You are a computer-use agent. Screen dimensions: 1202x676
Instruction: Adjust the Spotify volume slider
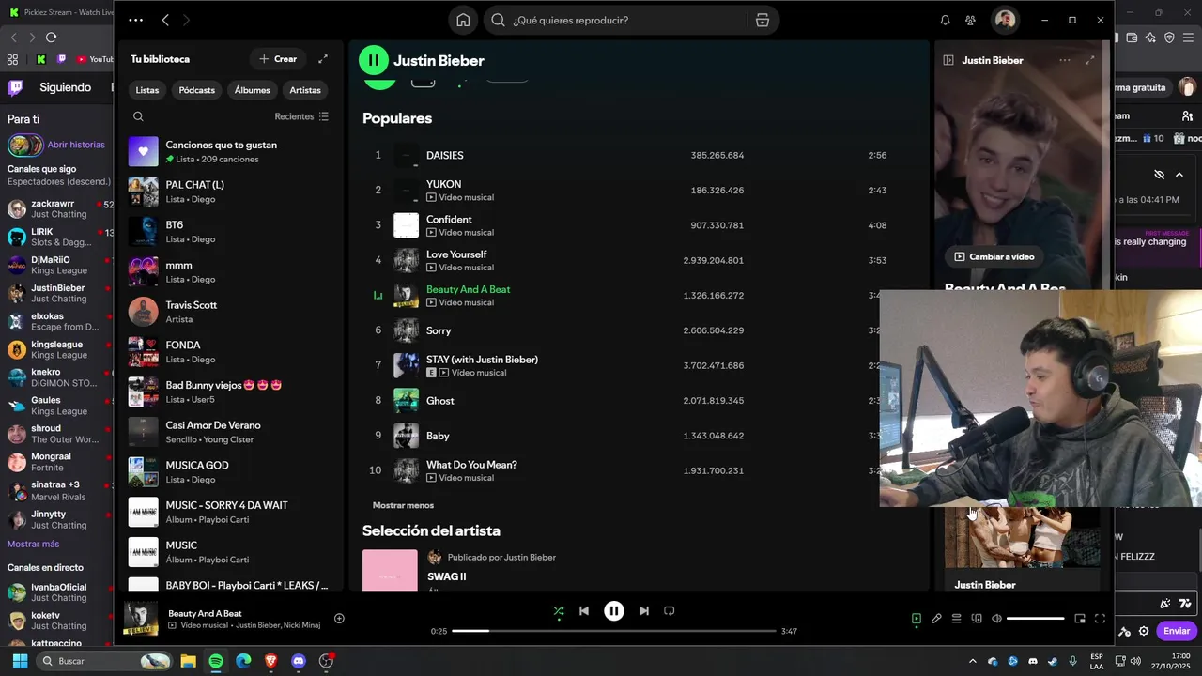click(1035, 619)
